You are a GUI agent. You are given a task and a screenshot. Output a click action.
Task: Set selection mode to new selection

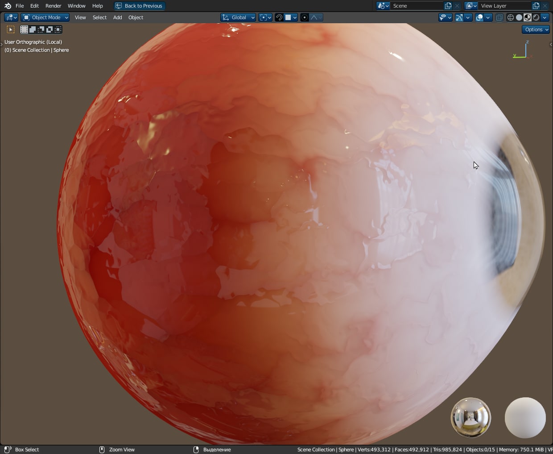(x=24, y=29)
